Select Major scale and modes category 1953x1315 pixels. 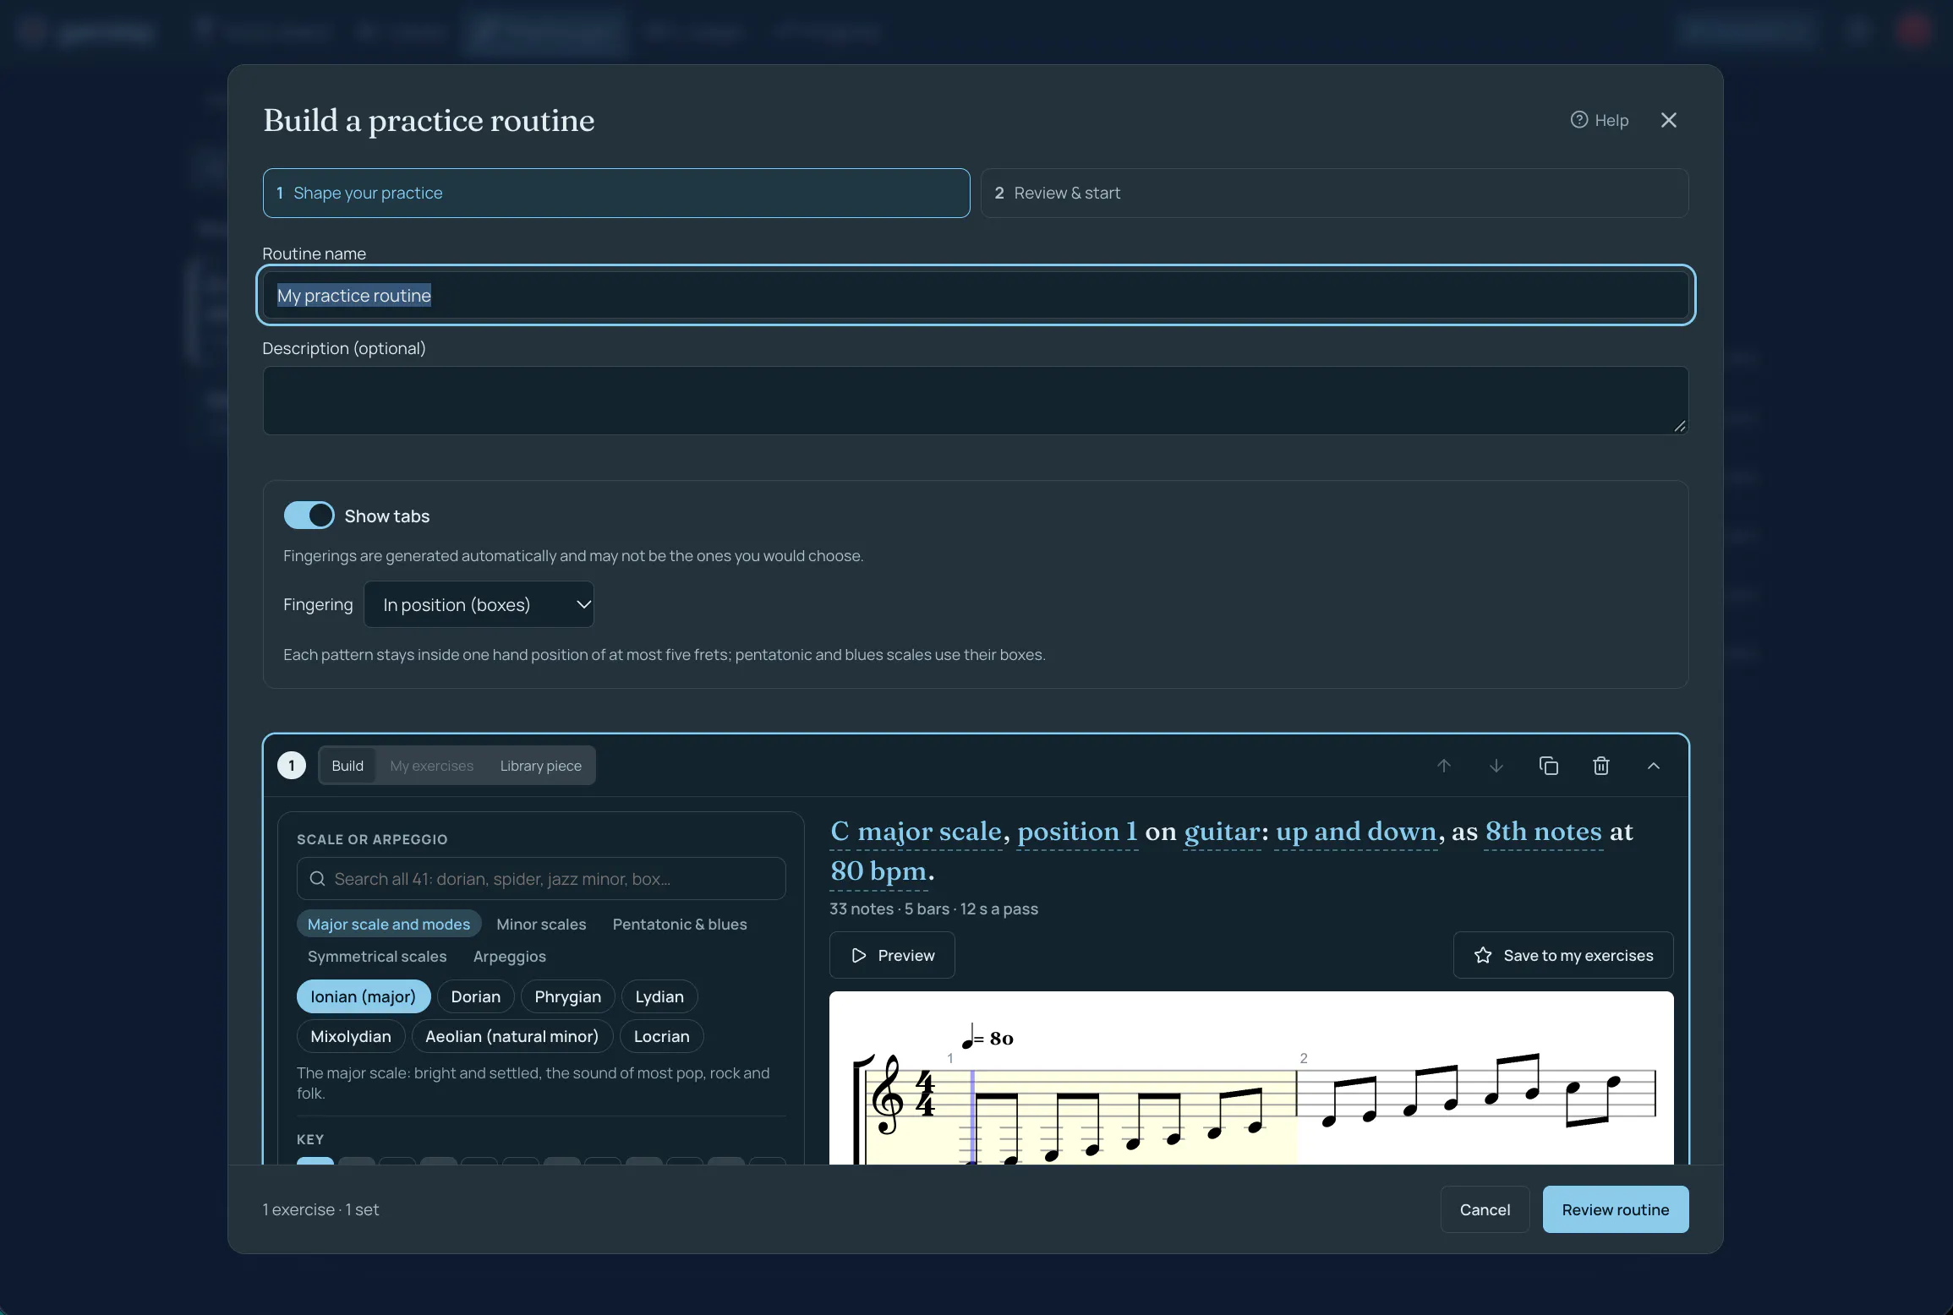[389, 924]
